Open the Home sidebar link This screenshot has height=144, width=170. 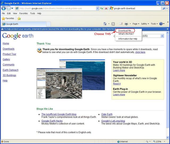[6, 44]
